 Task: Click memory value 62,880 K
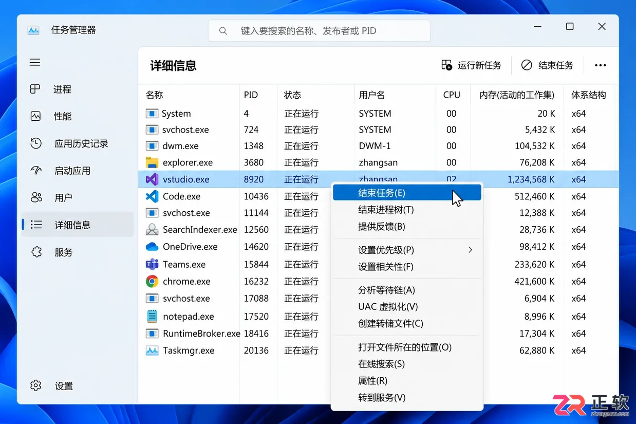click(537, 351)
